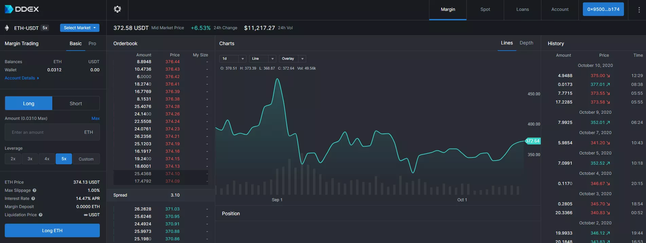
Task: Click the up arrow beside 377.01 trade
Action: (x=608, y=85)
